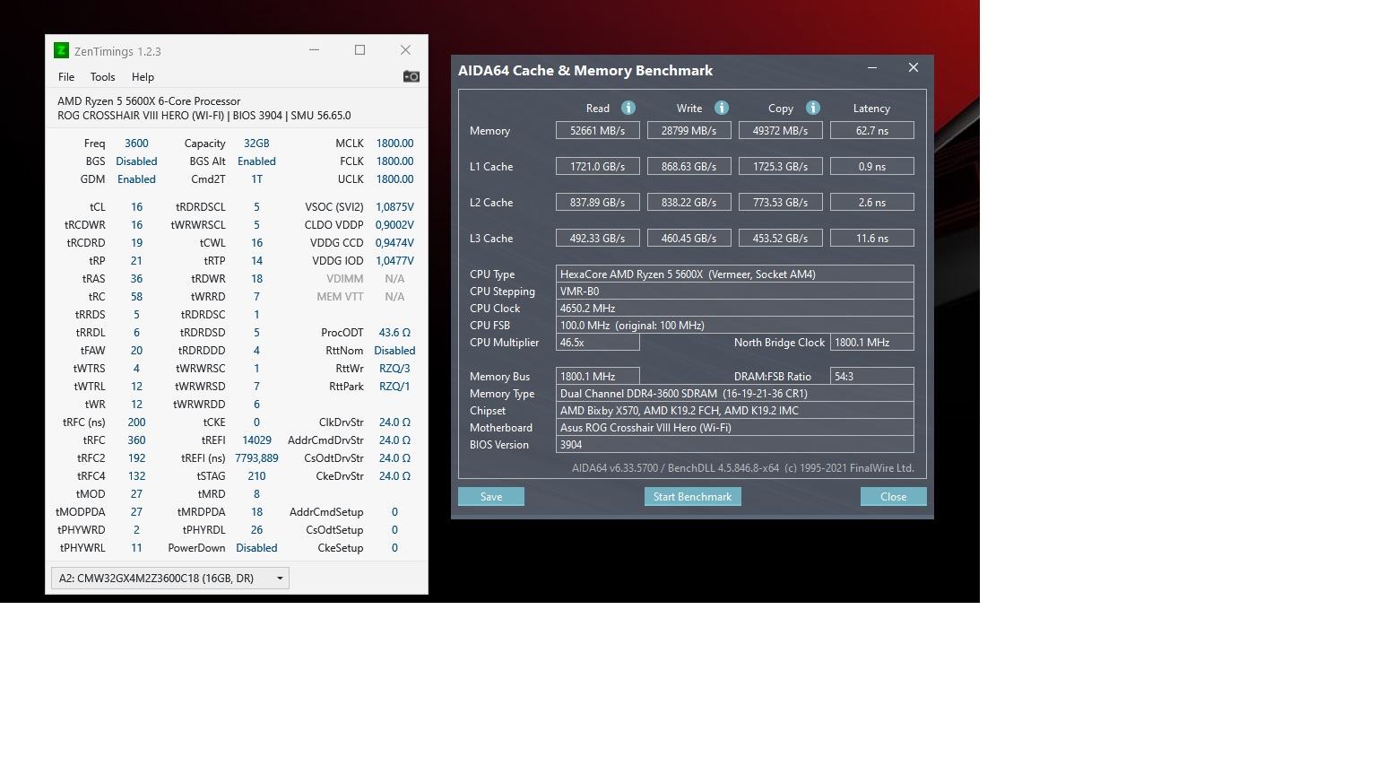Minimize the AIDA64 benchmark window
Image resolution: width=1377 pixels, height=775 pixels.
(x=872, y=68)
